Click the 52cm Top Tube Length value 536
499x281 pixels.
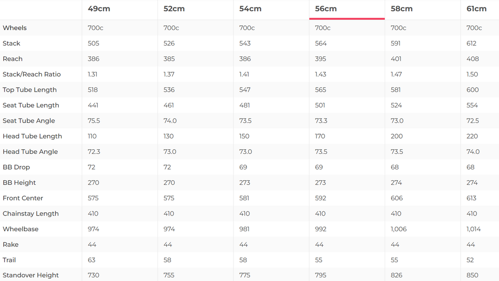point(169,90)
